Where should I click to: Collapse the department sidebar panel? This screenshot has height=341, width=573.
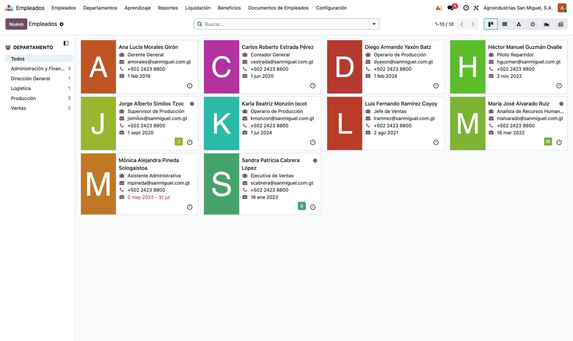point(66,43)
